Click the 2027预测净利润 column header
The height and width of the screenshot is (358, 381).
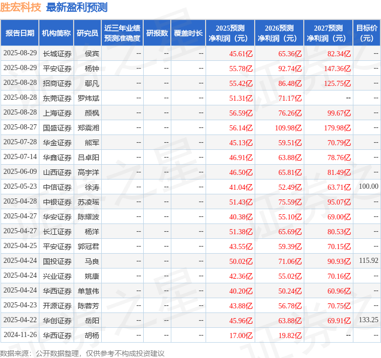click(x=328, y=33)
